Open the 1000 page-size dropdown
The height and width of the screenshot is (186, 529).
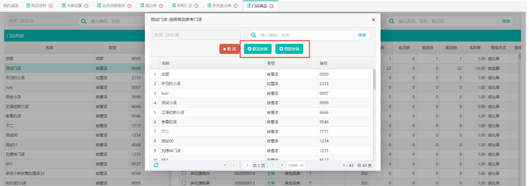click(x=295, y=165)
